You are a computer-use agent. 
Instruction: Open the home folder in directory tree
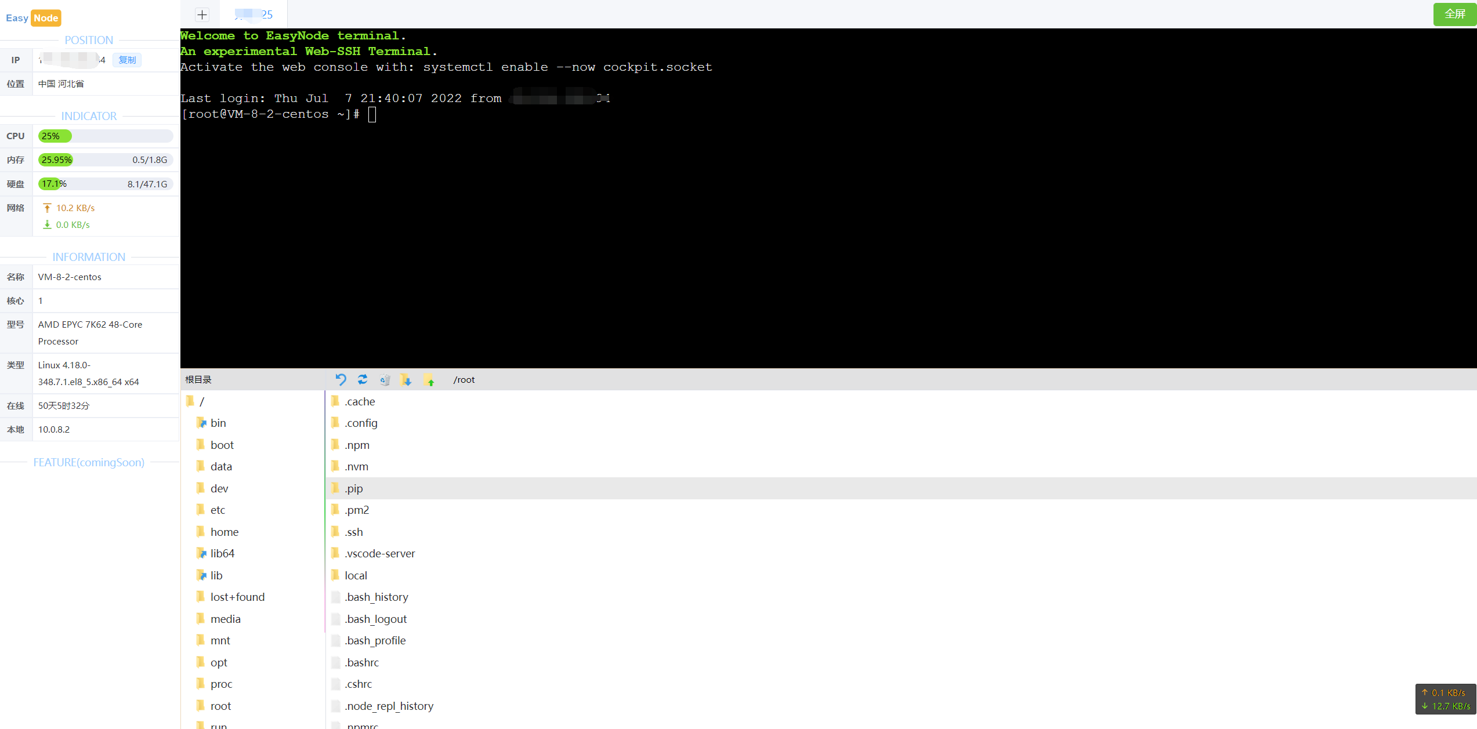pos(225,532)
